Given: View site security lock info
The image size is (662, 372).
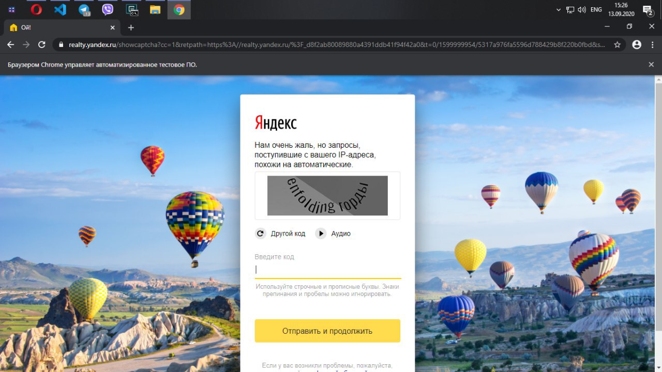Looking at the screenshot, I should pos(61,45).
